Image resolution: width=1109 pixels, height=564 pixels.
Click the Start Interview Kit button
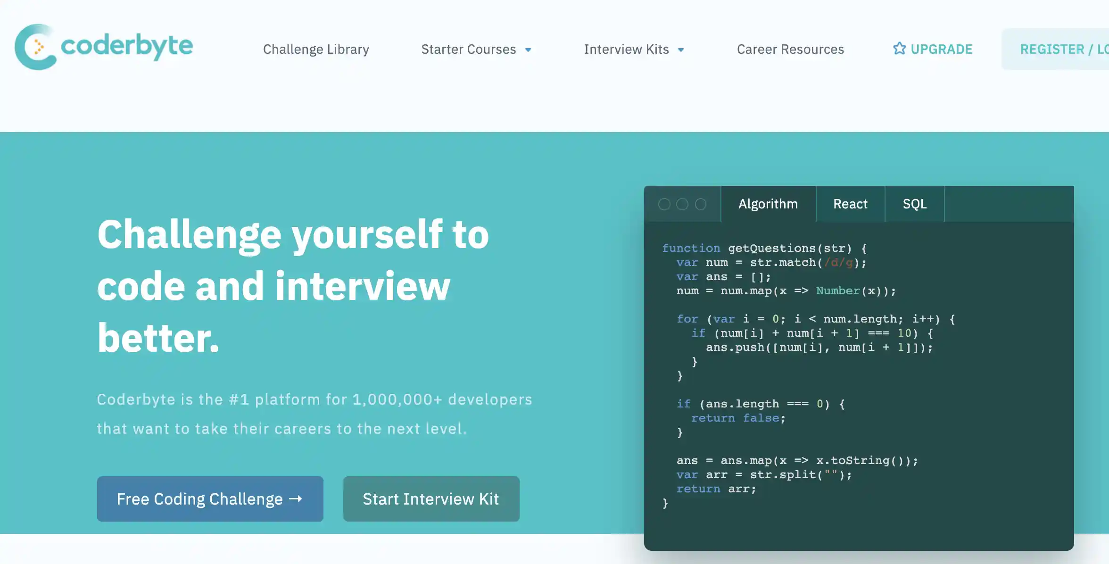point(431,498)
